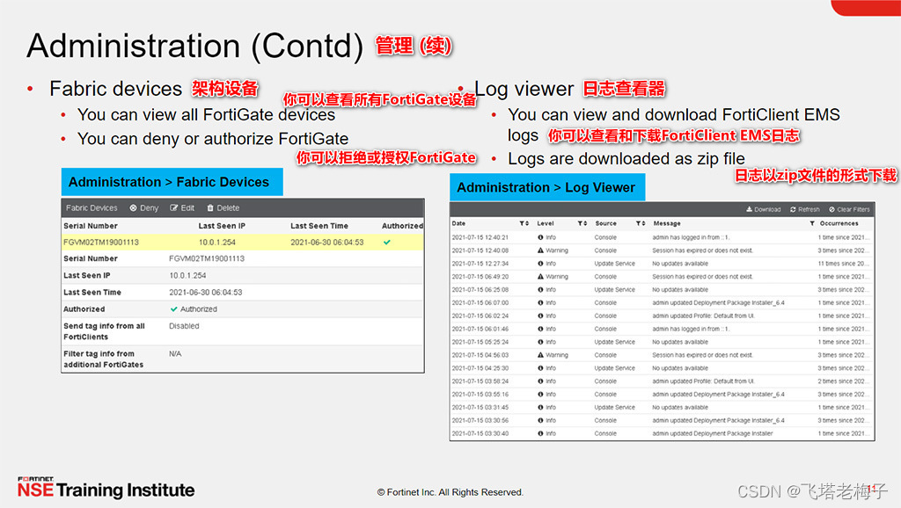Open the Source column filter icon
Screen dimensions: 901x508
coord(638,223)
